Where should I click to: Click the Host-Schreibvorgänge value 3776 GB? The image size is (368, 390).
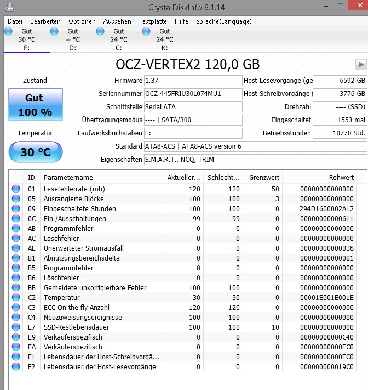(x=340, y=94)
